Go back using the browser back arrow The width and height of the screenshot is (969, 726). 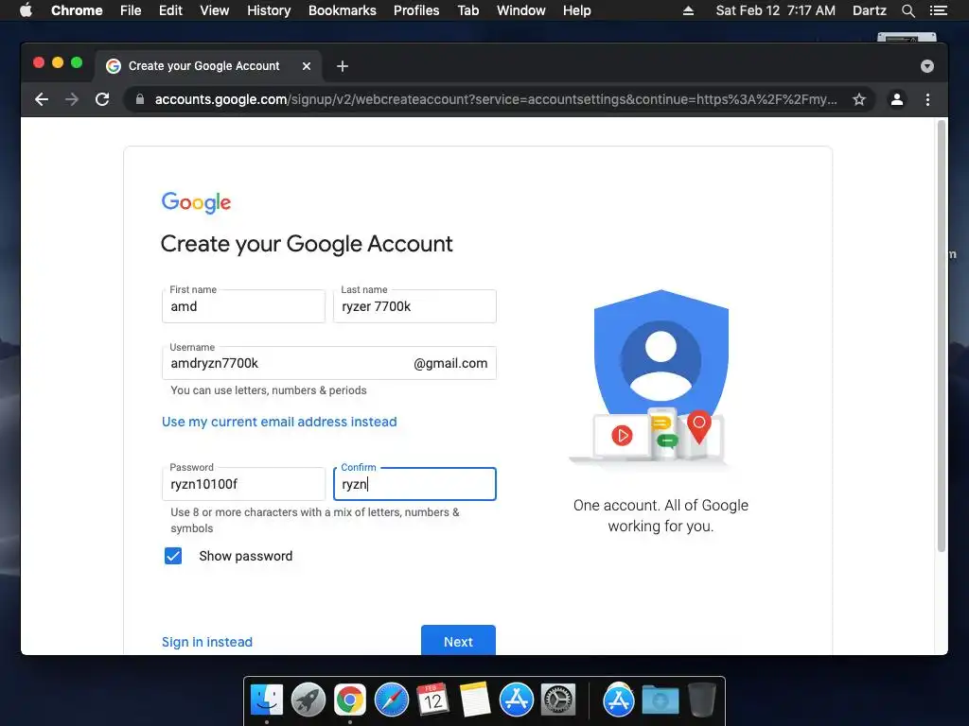[42, 99]
